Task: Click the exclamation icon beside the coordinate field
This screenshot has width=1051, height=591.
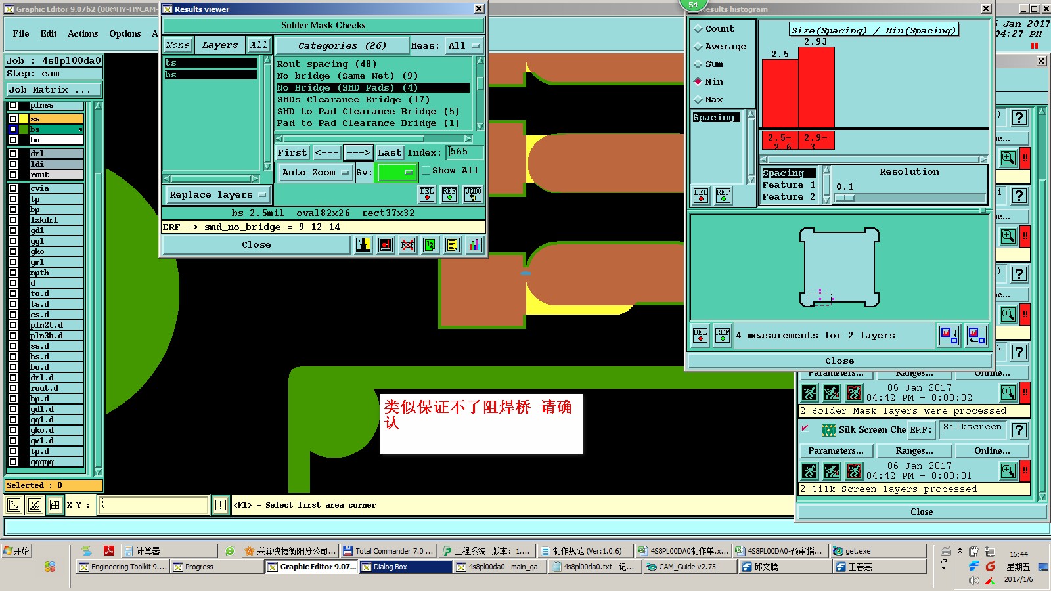Action: pos(221,505)
